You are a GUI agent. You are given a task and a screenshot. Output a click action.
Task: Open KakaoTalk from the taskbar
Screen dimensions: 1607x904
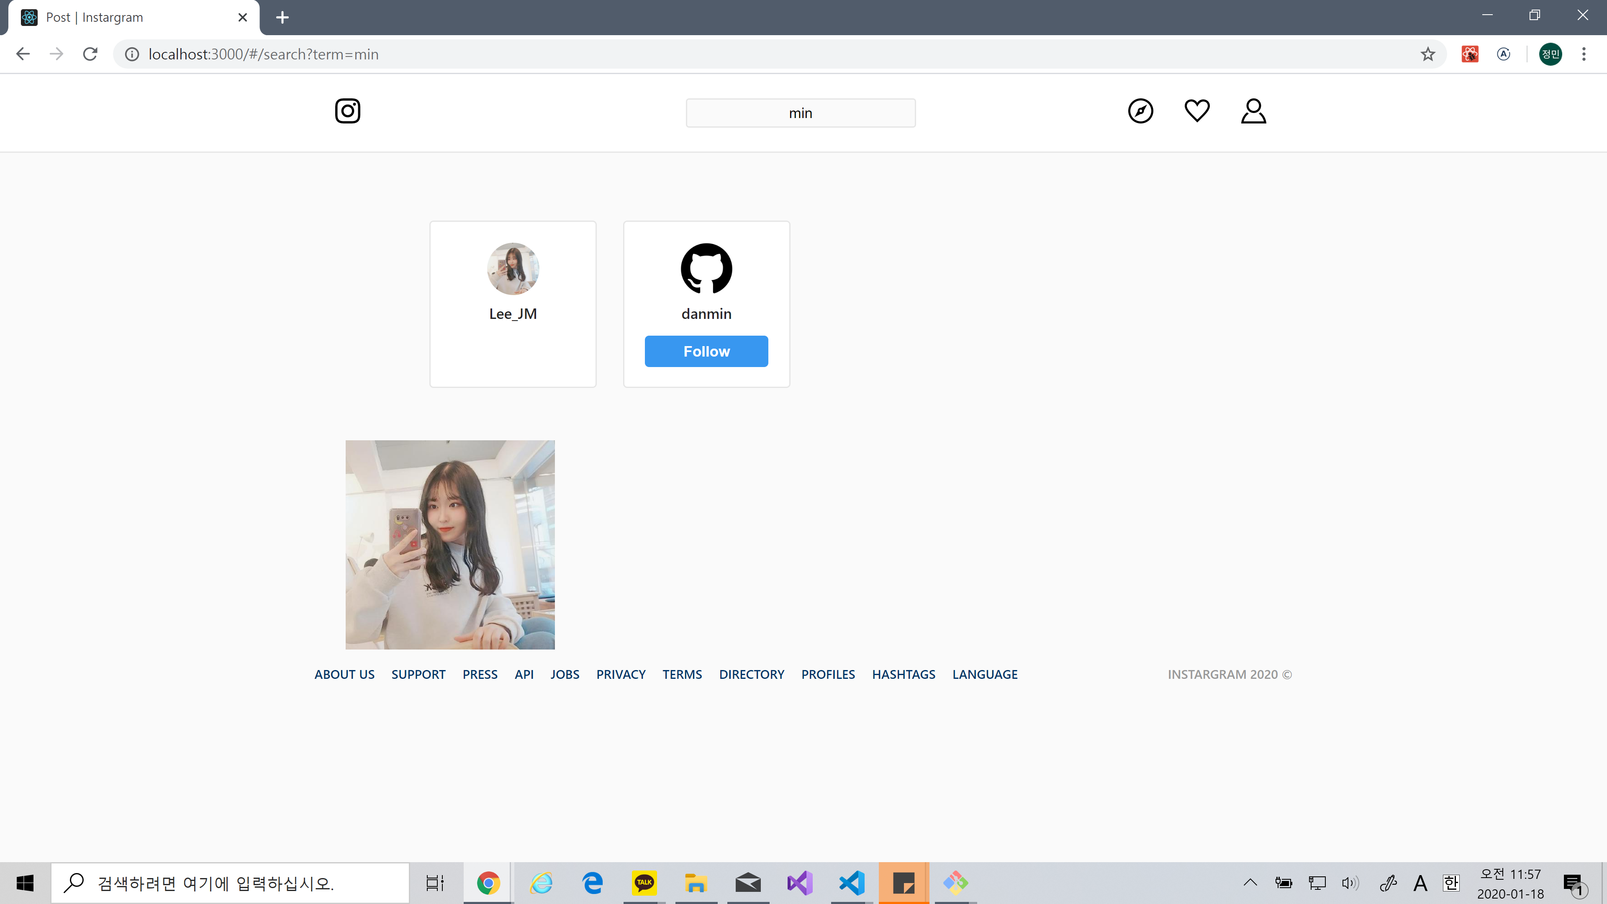(644, 882)
